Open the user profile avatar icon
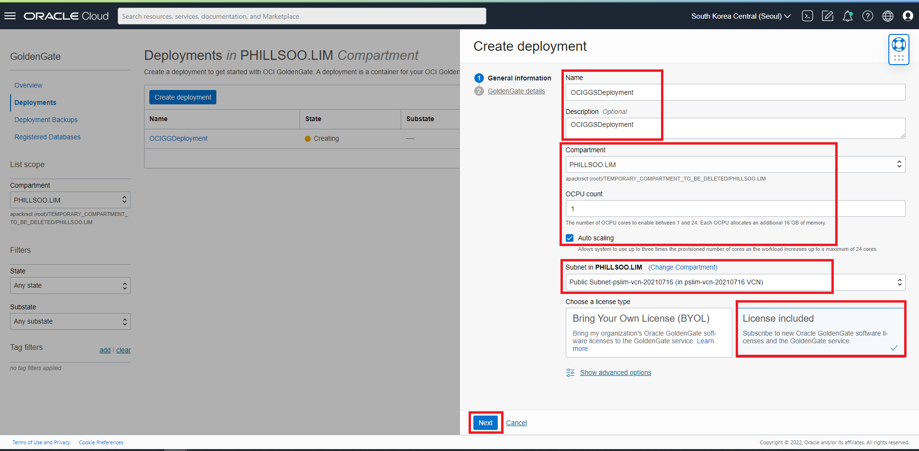The height and width of the screenshot is (451, 919). coord(908,16)
